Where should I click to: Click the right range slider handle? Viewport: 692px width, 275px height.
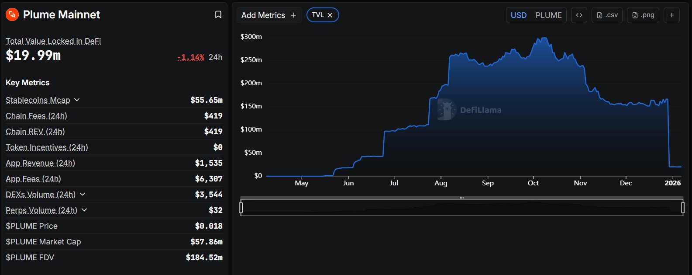point(683,208)
